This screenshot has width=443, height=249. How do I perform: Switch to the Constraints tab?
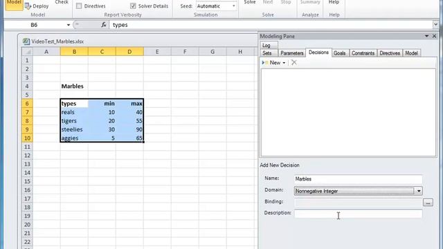tap(363, 53)
